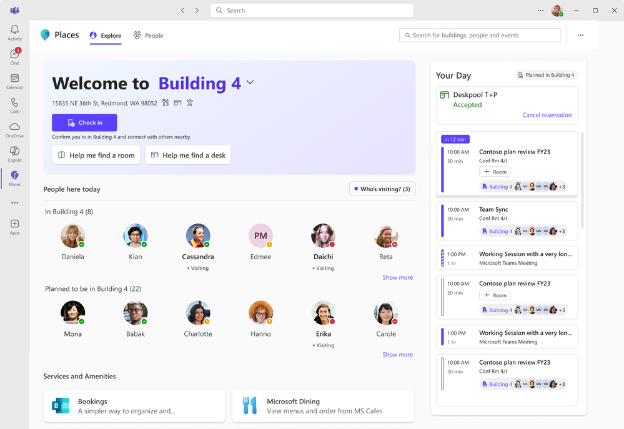Open the Activity bell in sidebar
The width and height of the screenshot is (624, 429).
click(x=14, y=32)
